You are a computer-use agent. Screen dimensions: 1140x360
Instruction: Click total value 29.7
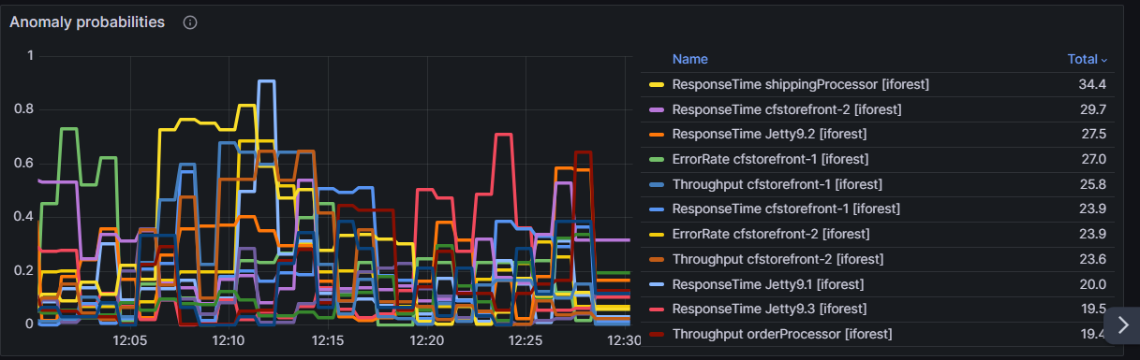[x=1092, y=109]
